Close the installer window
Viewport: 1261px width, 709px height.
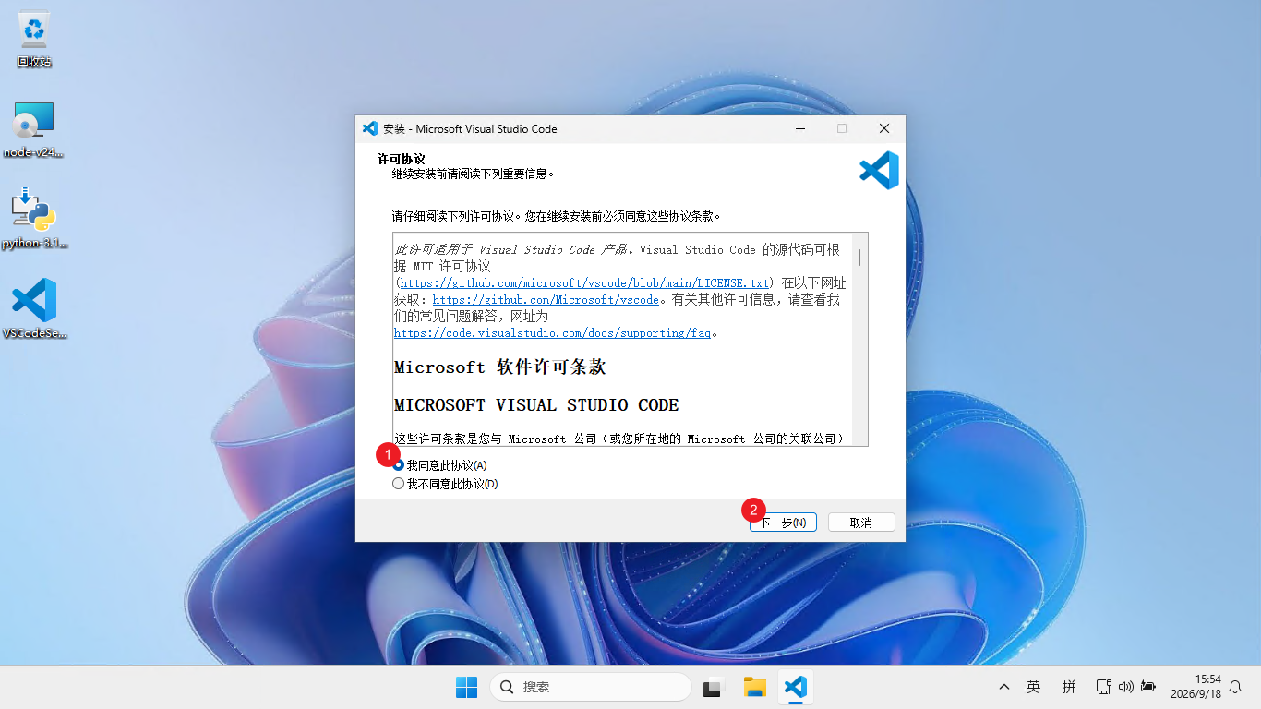click(x=883, y=128)
